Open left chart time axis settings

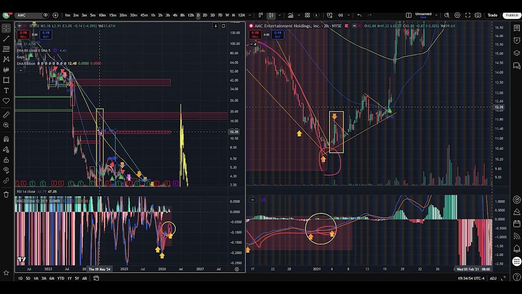[x=237, y=269]
